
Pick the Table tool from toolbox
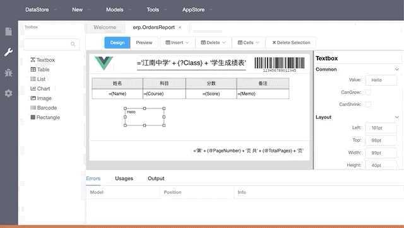point(40,69)
